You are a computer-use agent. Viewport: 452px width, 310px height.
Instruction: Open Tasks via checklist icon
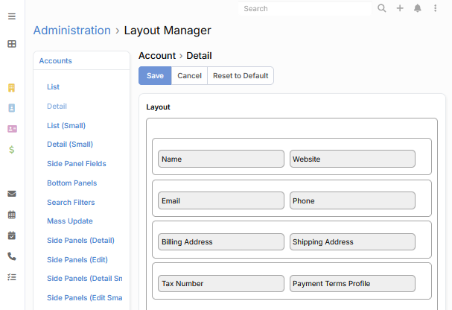[12, 277]
